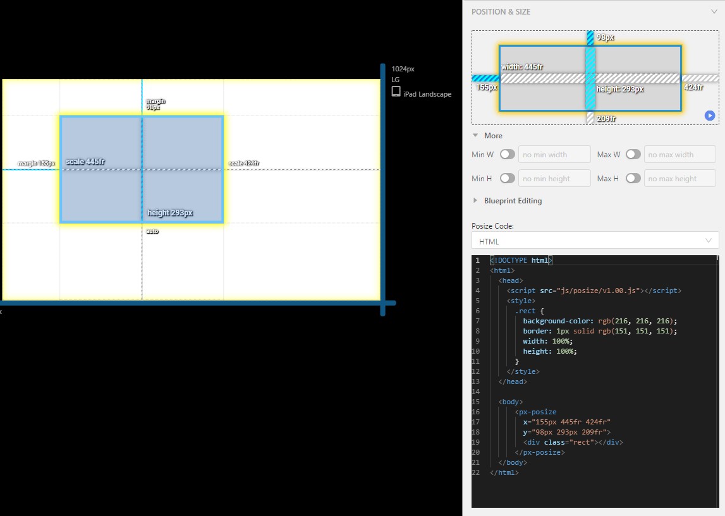
Task: Click the DOCTYPE html line in code
Action: [521, 260]
